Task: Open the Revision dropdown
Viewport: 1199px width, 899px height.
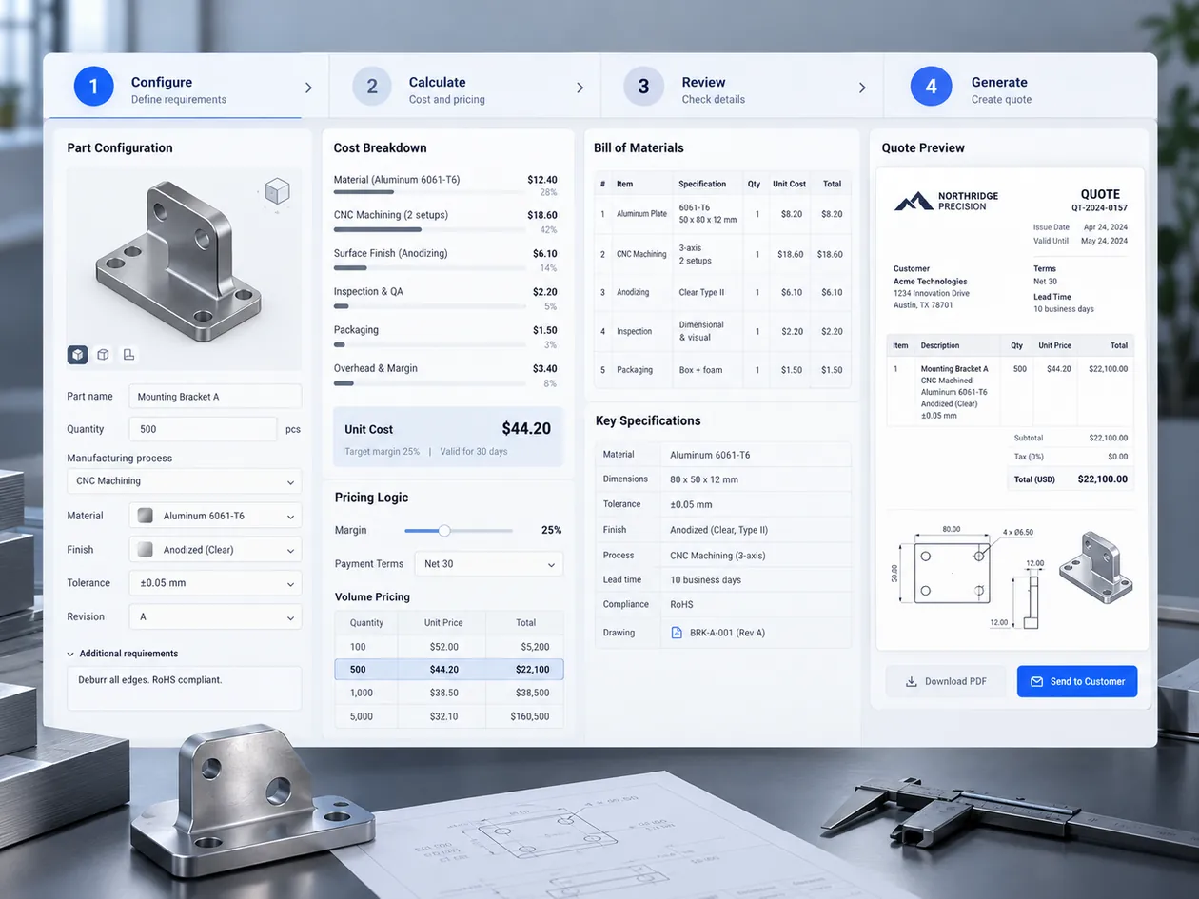Action: point(215,616)
